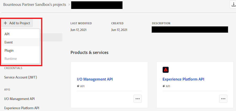Click the Products & services heading

pos(89,53)
